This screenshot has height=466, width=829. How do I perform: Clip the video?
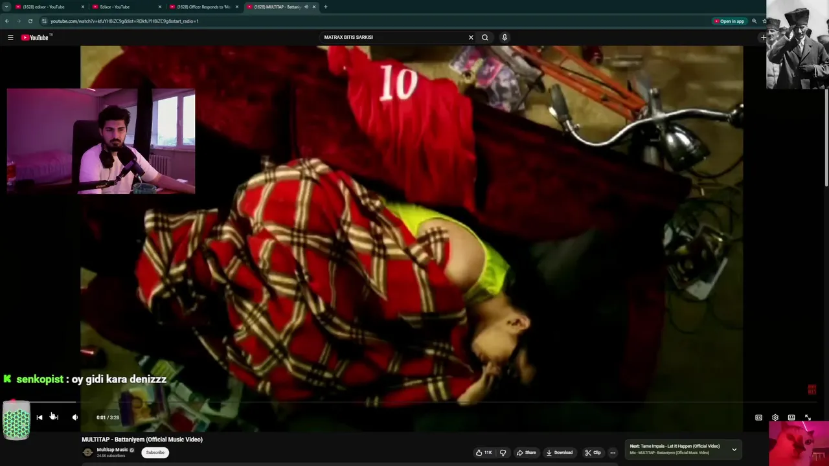tap(593, 452)
